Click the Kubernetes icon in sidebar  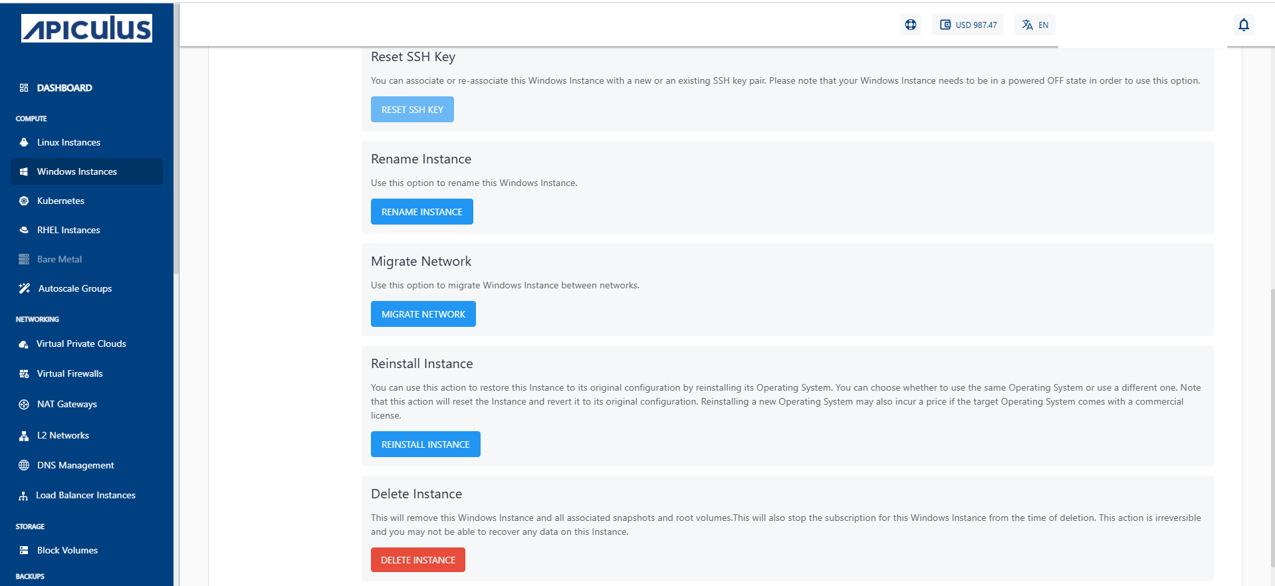(x=24, y=201)
